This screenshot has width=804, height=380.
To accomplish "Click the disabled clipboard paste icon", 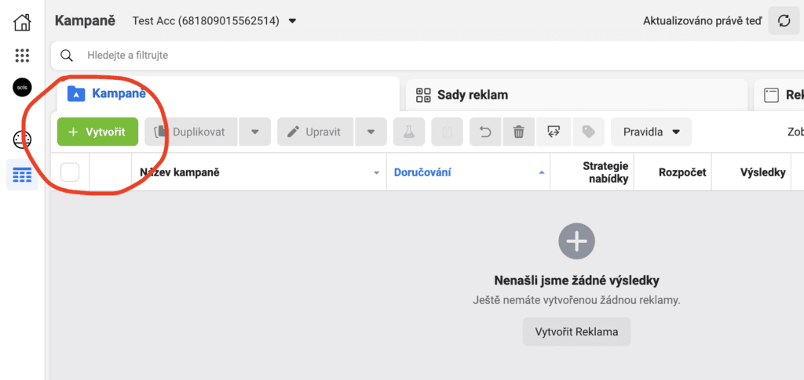I will point(447,132).
